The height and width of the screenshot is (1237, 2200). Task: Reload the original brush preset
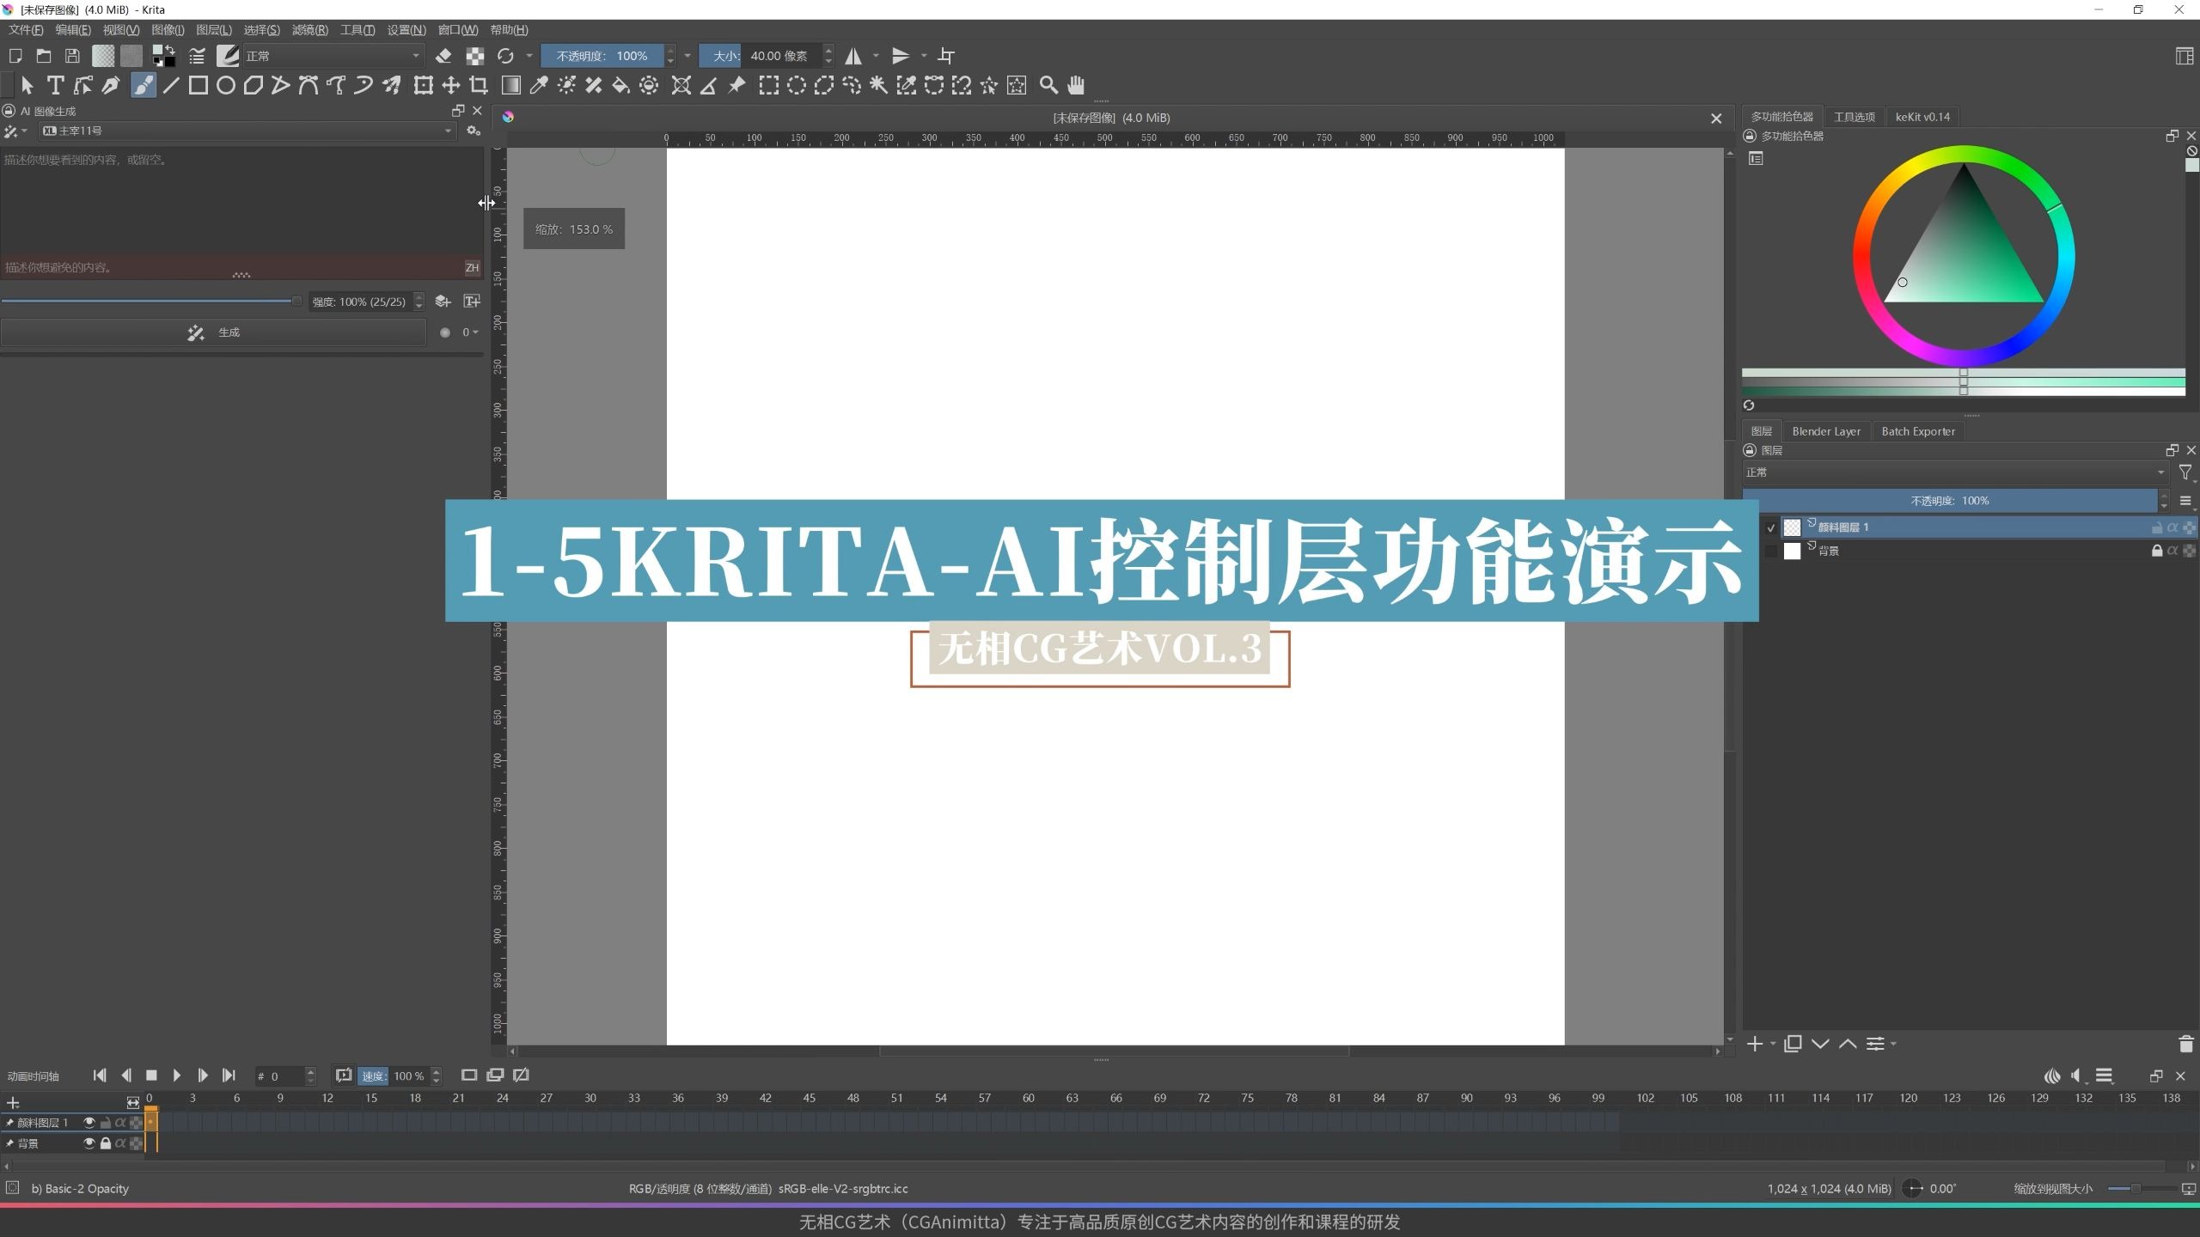tap(505, 56)
